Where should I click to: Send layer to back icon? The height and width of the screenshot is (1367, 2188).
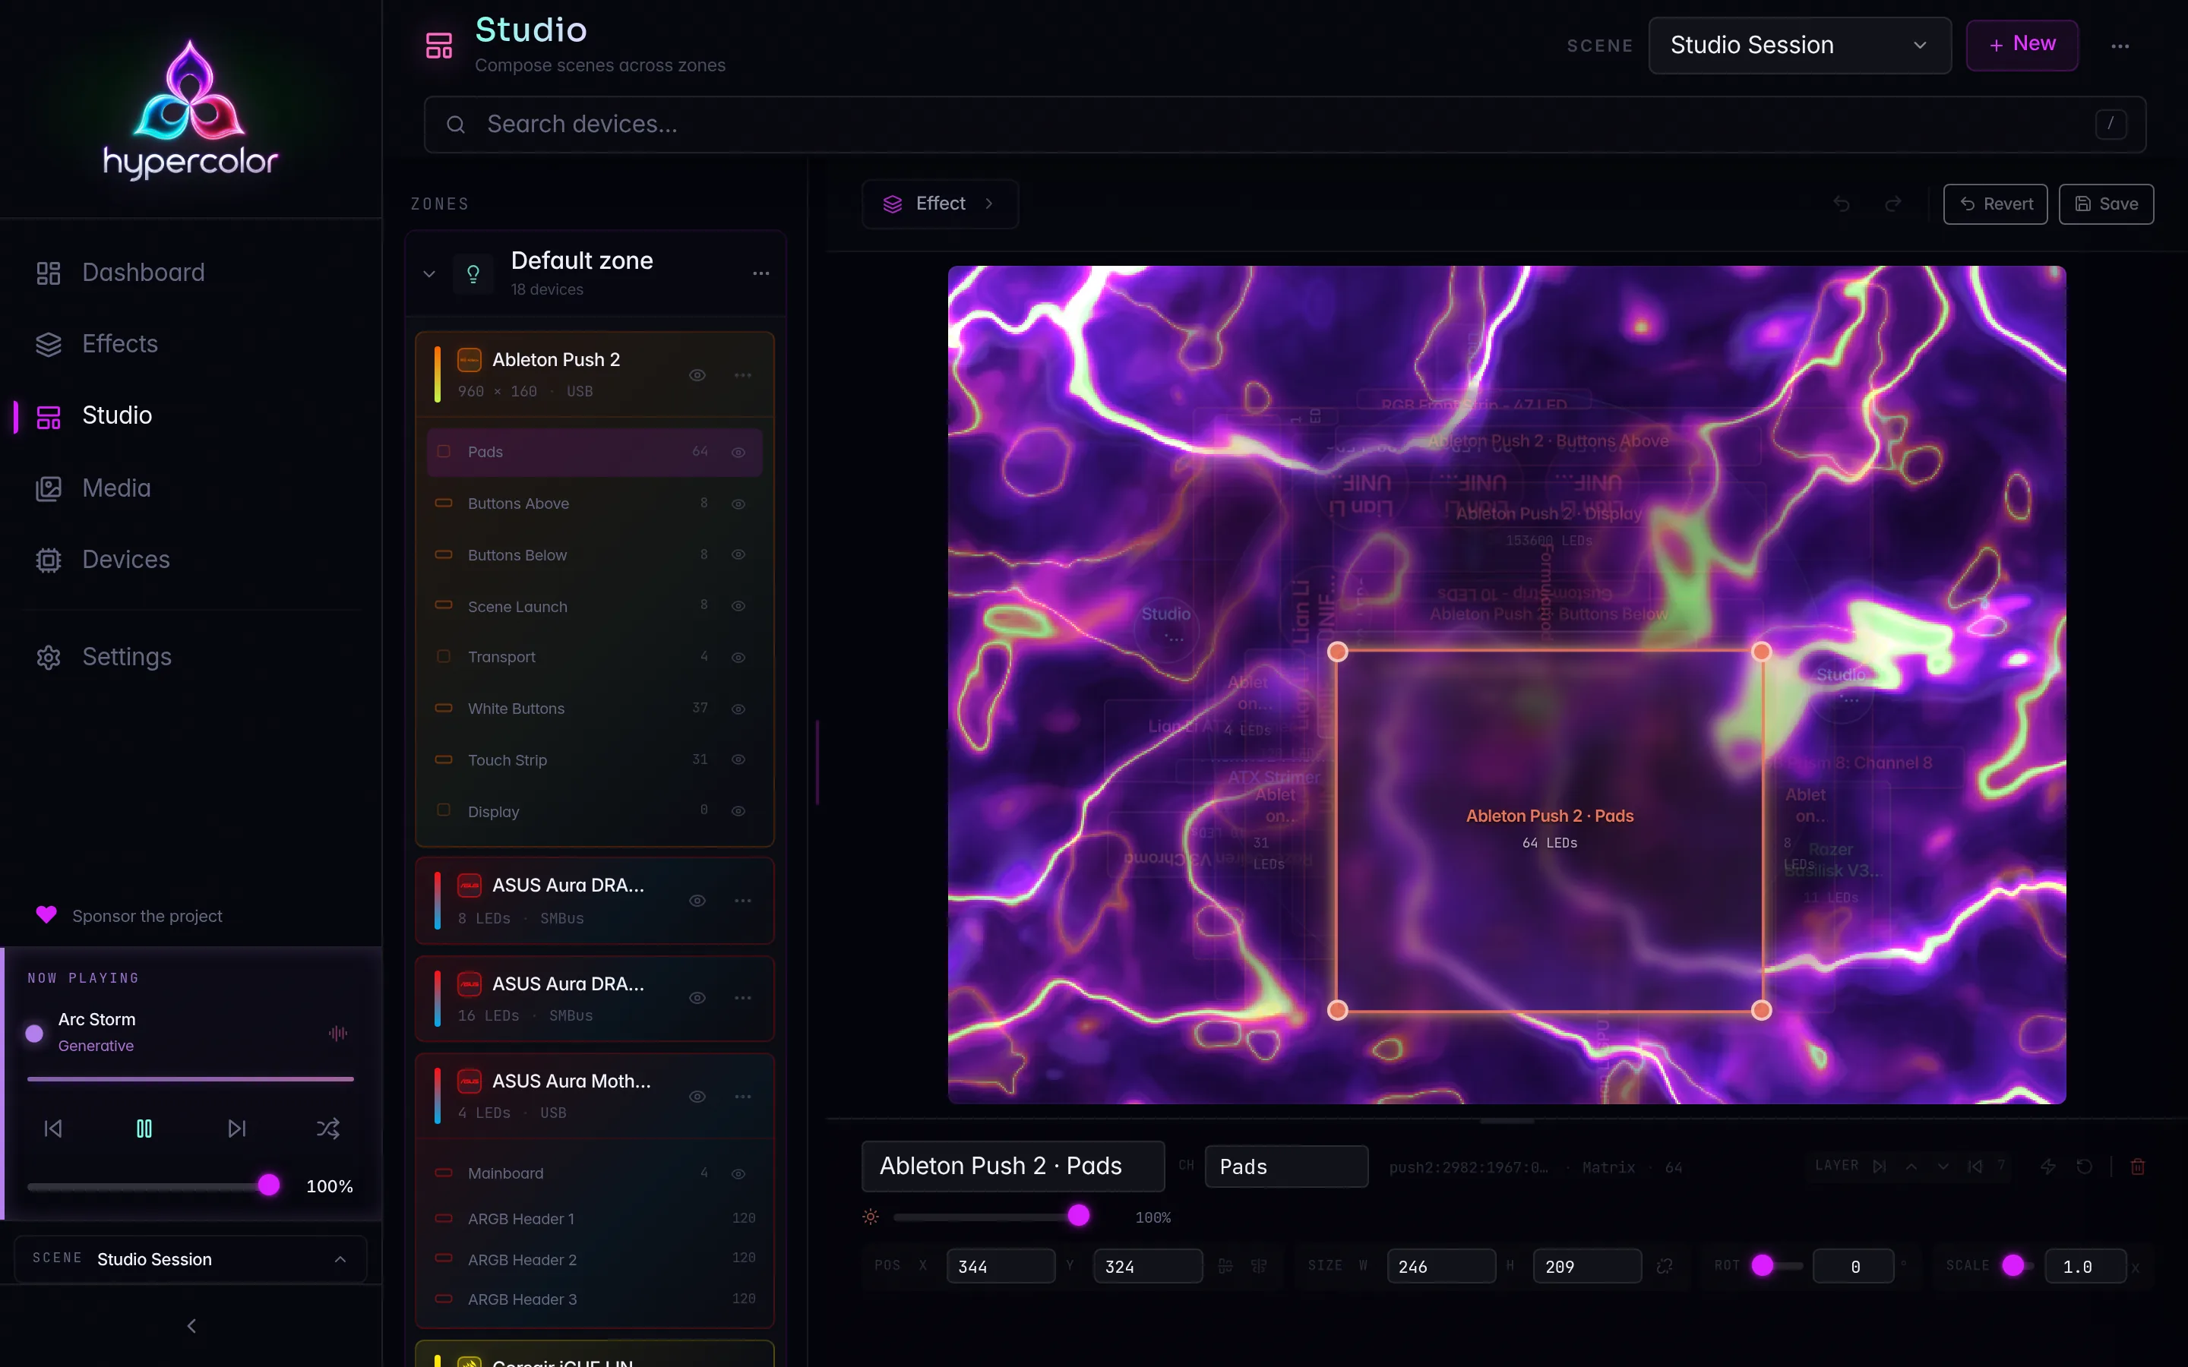1975,1167
